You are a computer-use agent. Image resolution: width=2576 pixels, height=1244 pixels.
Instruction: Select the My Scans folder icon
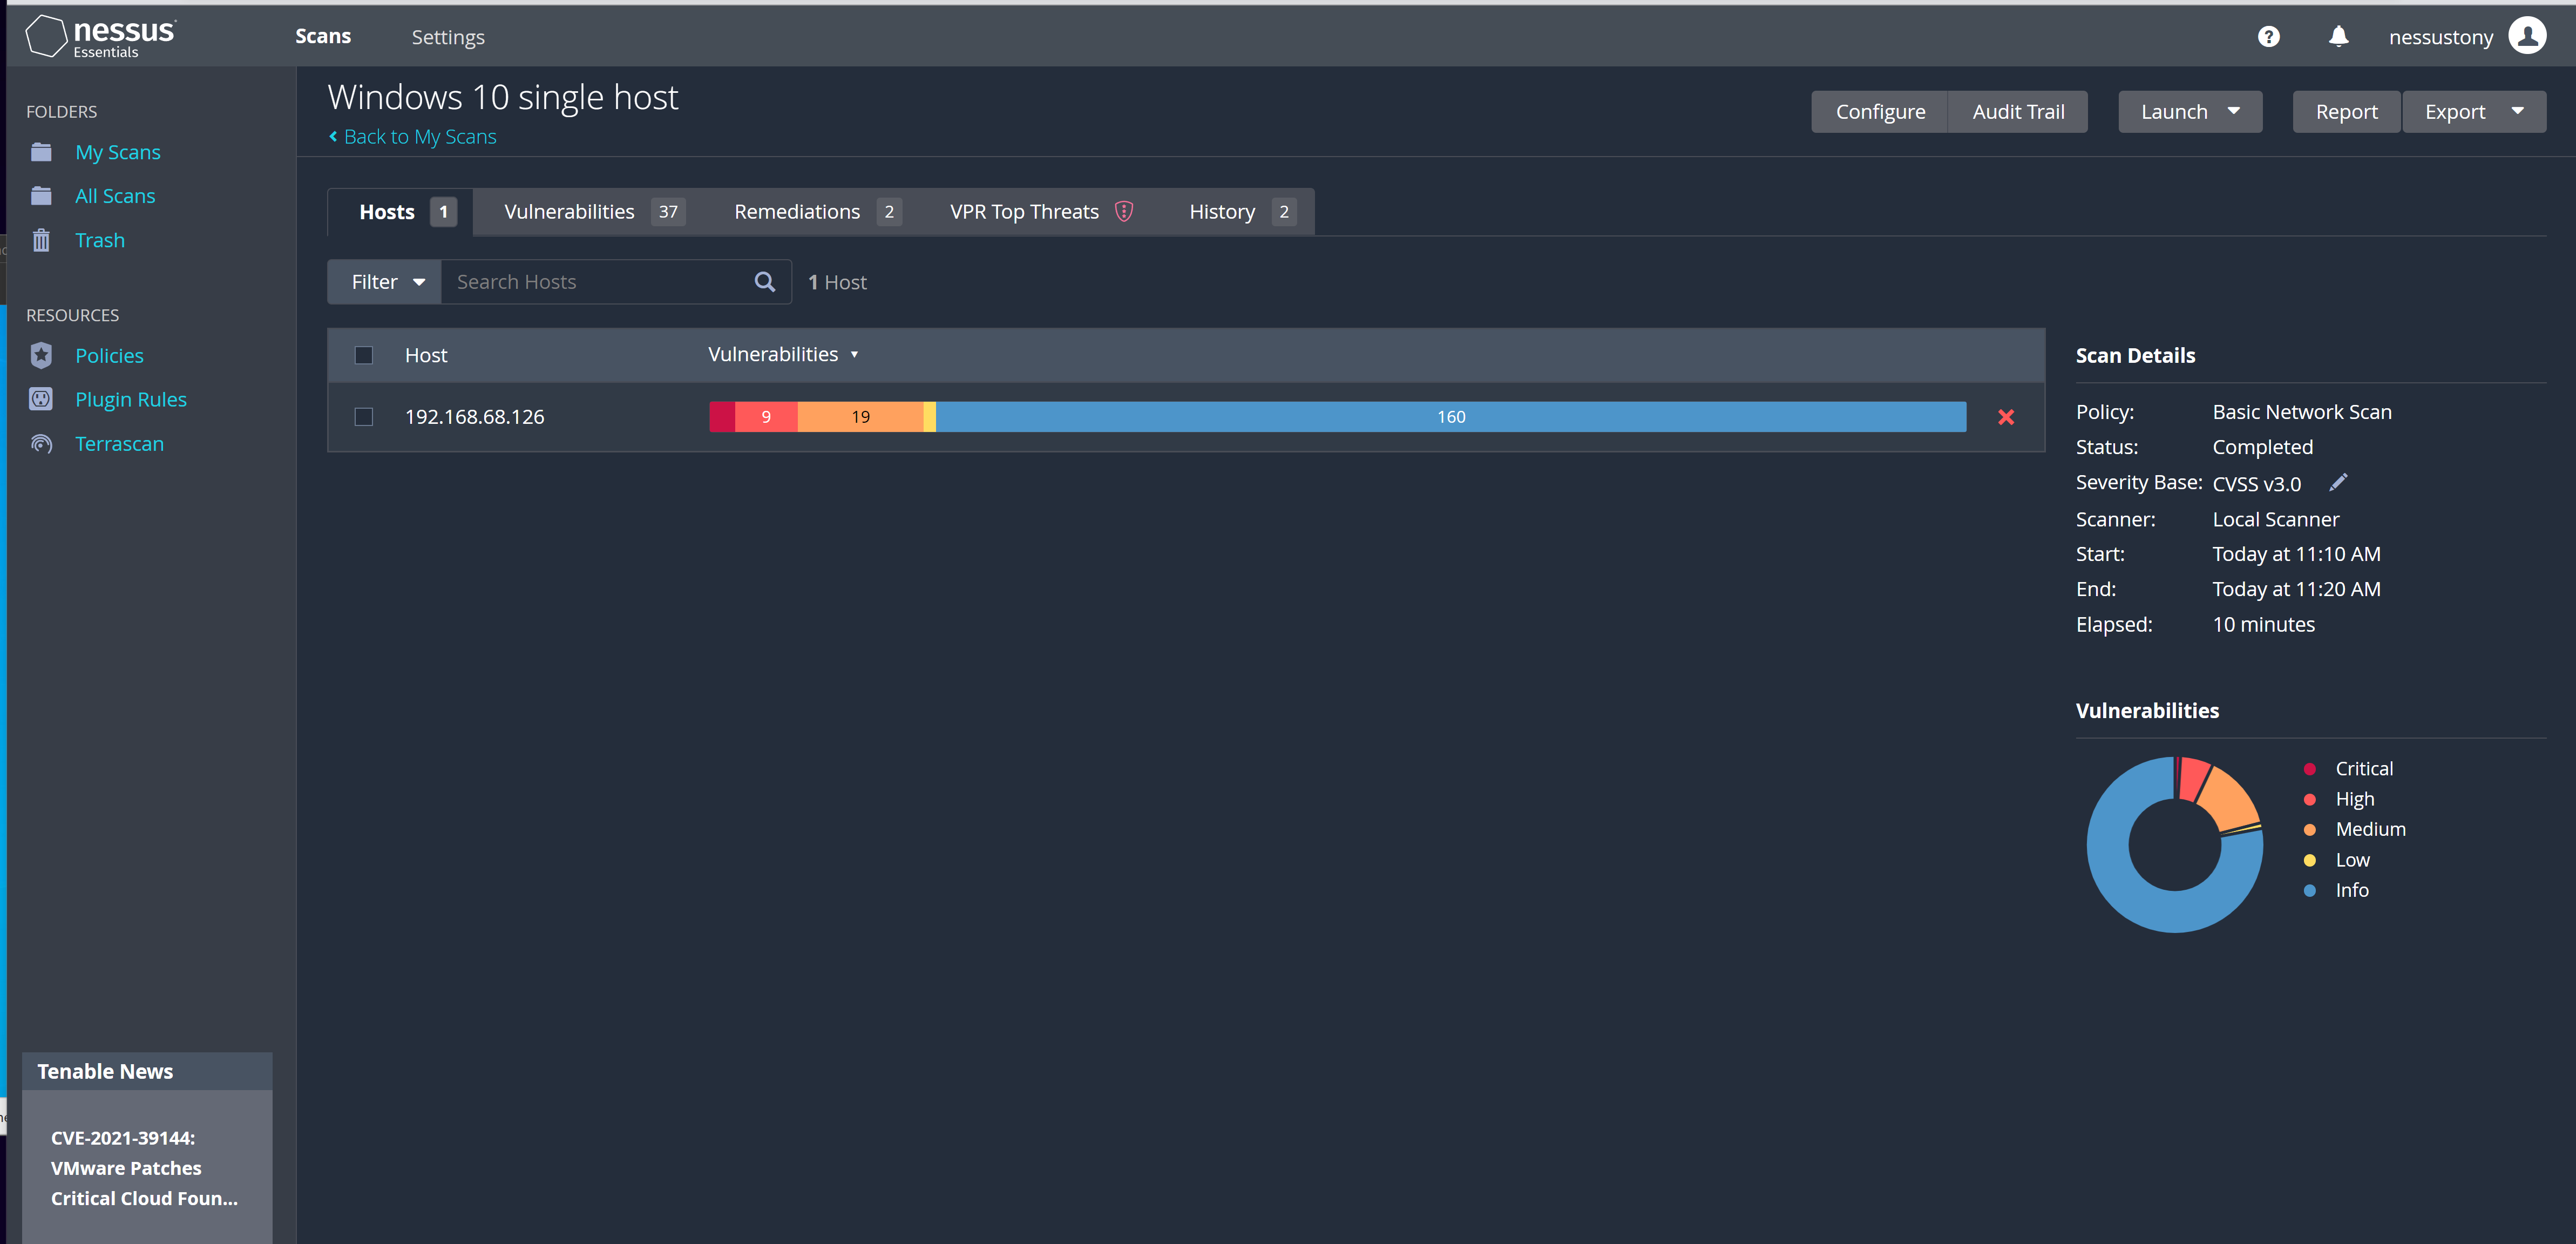tap(41, 151)
